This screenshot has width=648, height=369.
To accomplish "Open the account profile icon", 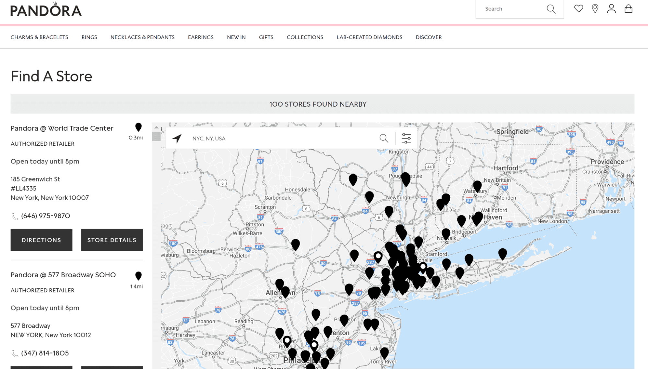I will [611, 9].
